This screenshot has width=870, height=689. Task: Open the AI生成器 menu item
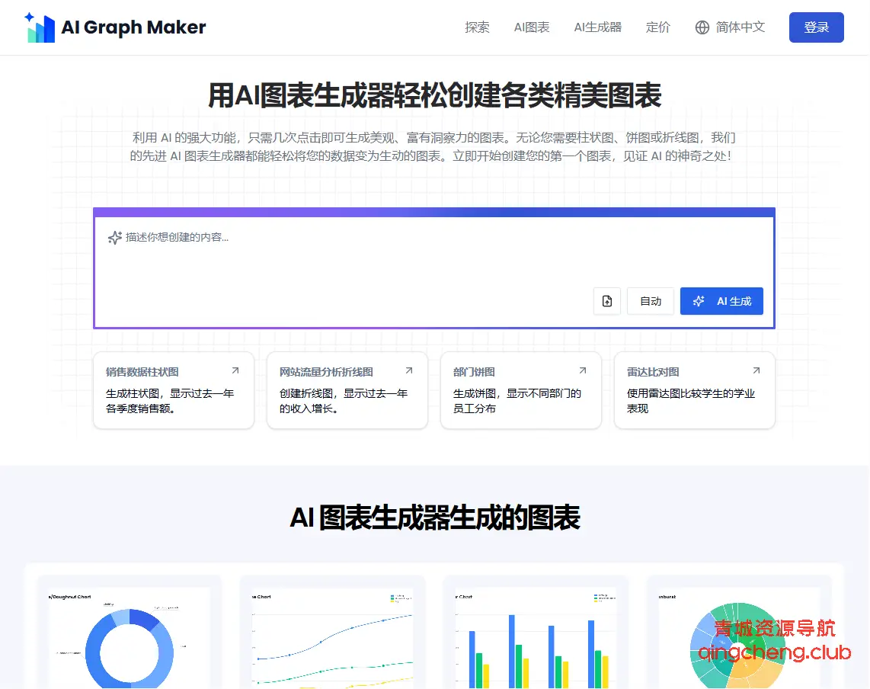(597, 27)
